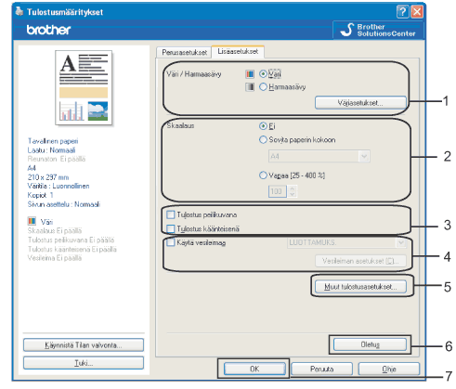Open Väriasetukset... color settings
The height and width of the screenshot is (389, 456).
point(360,103)
